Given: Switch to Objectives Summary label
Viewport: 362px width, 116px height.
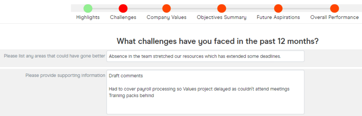Looking at the screenshot, I should 222,18.
